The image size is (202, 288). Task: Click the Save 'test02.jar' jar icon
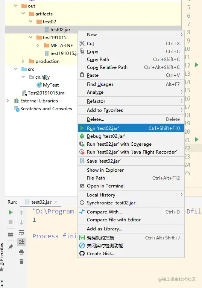click(82, 161)
